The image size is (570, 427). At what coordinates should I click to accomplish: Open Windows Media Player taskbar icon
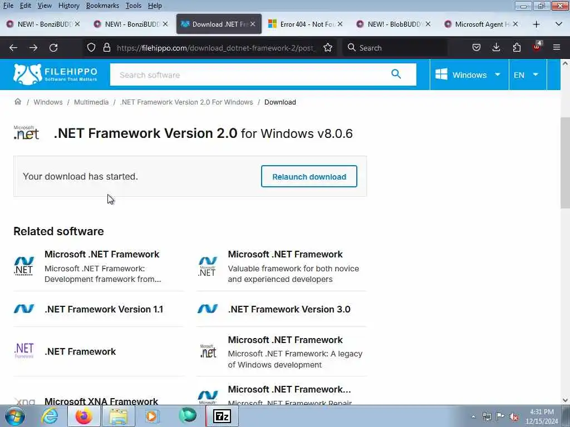(152, 416)
